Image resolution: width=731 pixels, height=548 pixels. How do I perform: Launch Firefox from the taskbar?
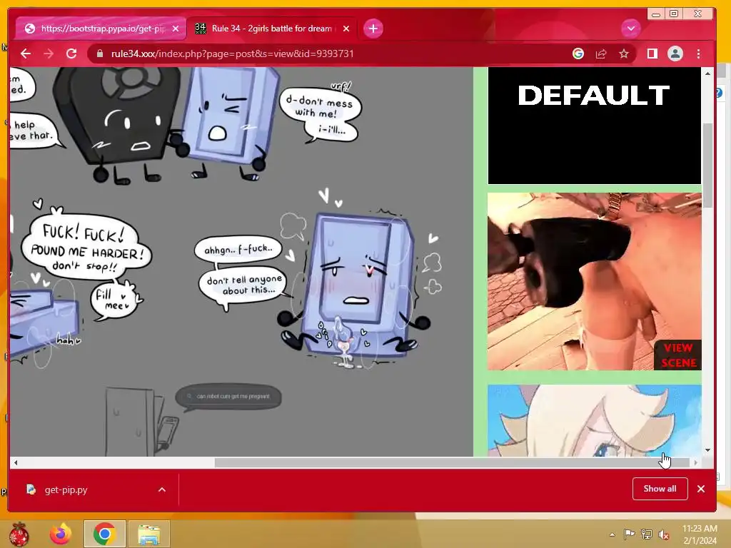coord(61,534)
